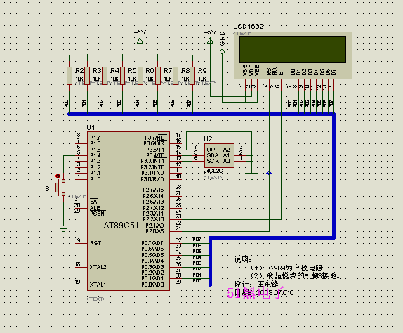Select the RST pin of AT89C51
The image size is (403, 333).
click(x=95, y=243)
